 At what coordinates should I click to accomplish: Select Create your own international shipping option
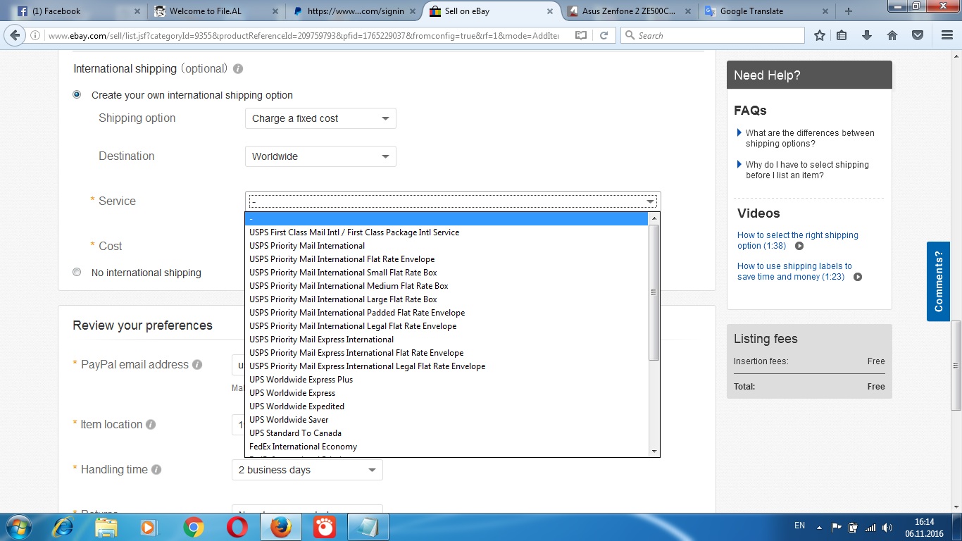77,95
